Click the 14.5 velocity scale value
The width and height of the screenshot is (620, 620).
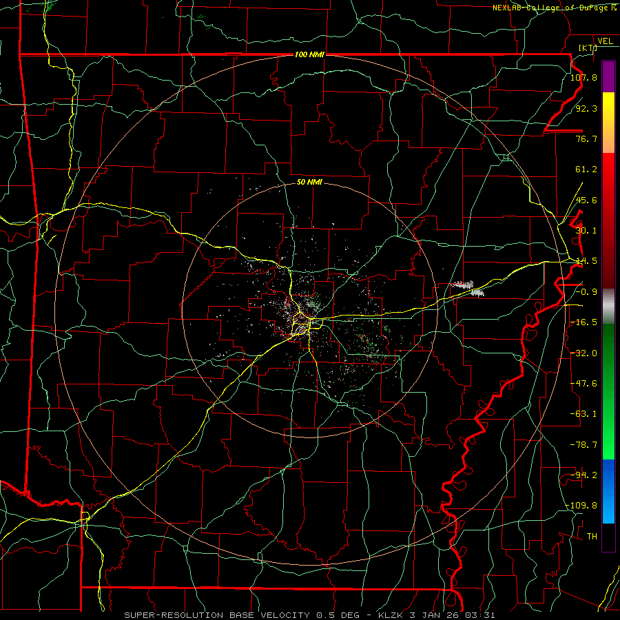(x=586, y=261)
